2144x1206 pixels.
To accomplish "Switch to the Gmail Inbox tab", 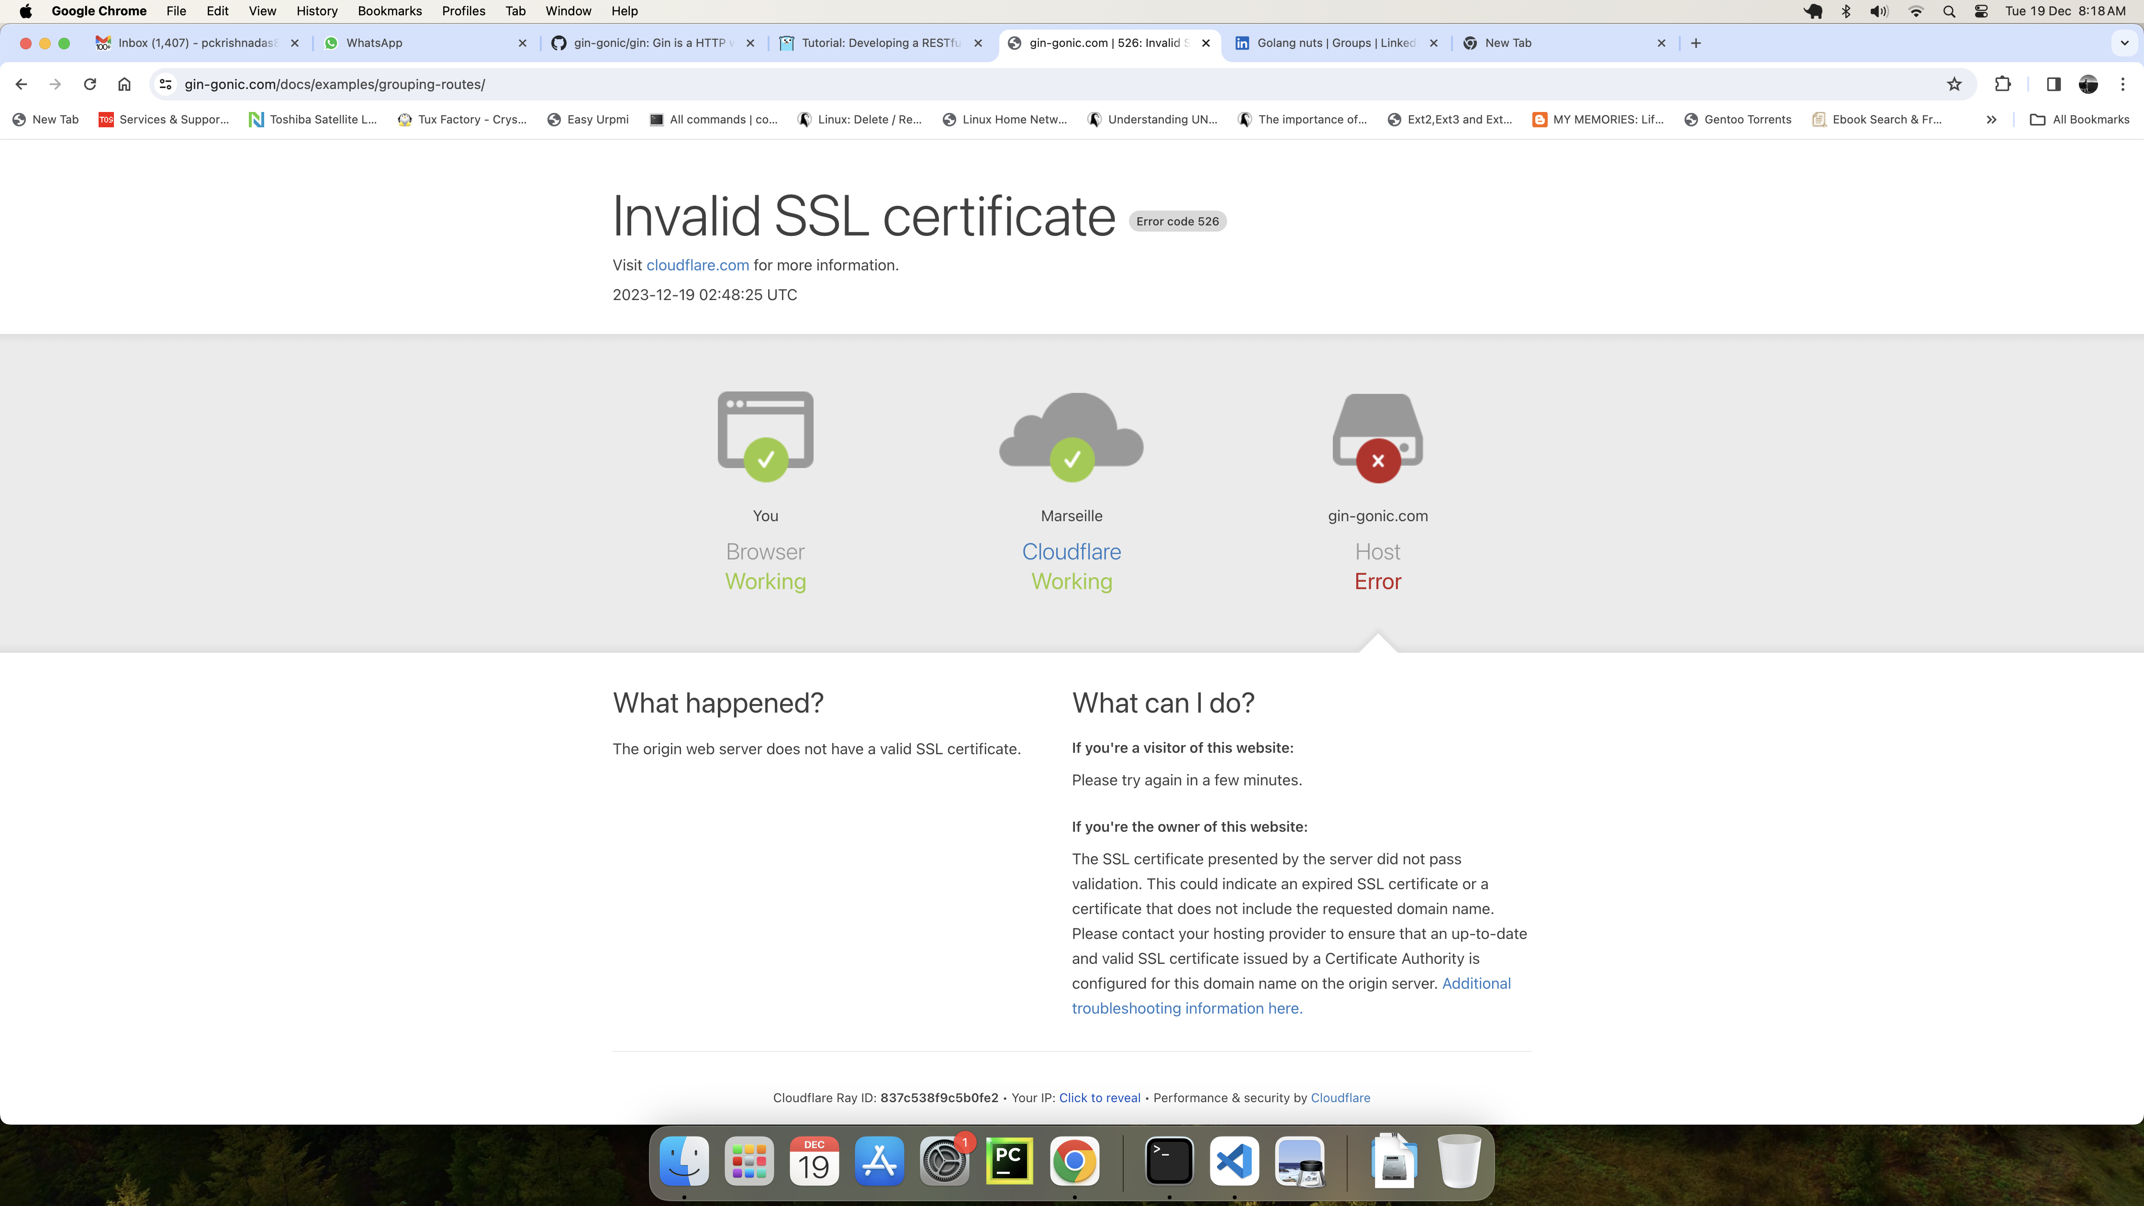I will (197, 43).
